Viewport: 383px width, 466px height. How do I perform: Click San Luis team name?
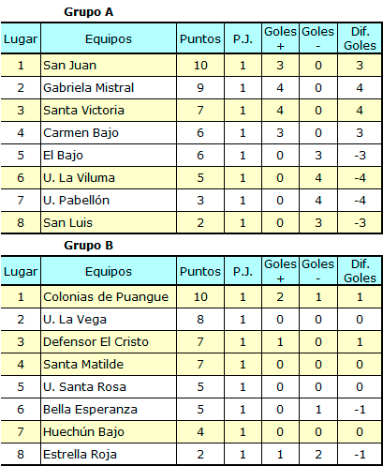(x=67, y=223)
